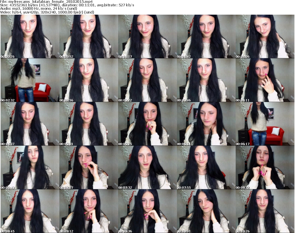
Task: Click the frame at 00:06:43
Action: 30,167
